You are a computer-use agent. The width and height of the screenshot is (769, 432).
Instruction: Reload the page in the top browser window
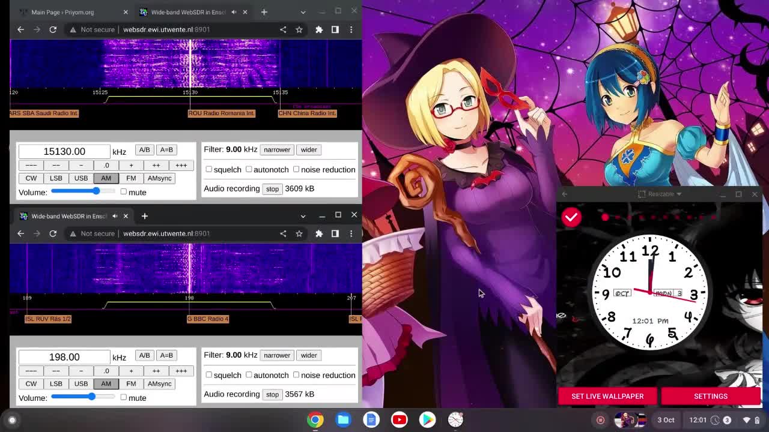pyautogui.click(x=53, y=29)
